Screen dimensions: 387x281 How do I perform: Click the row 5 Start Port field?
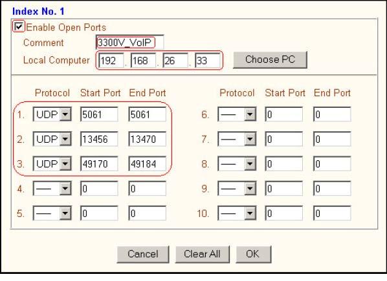[99, 213]
